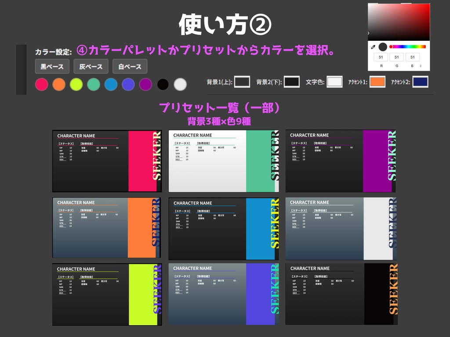Choose the white circular color swatch
This screenshot has height=337, width=450.
(x=180, y=84)
